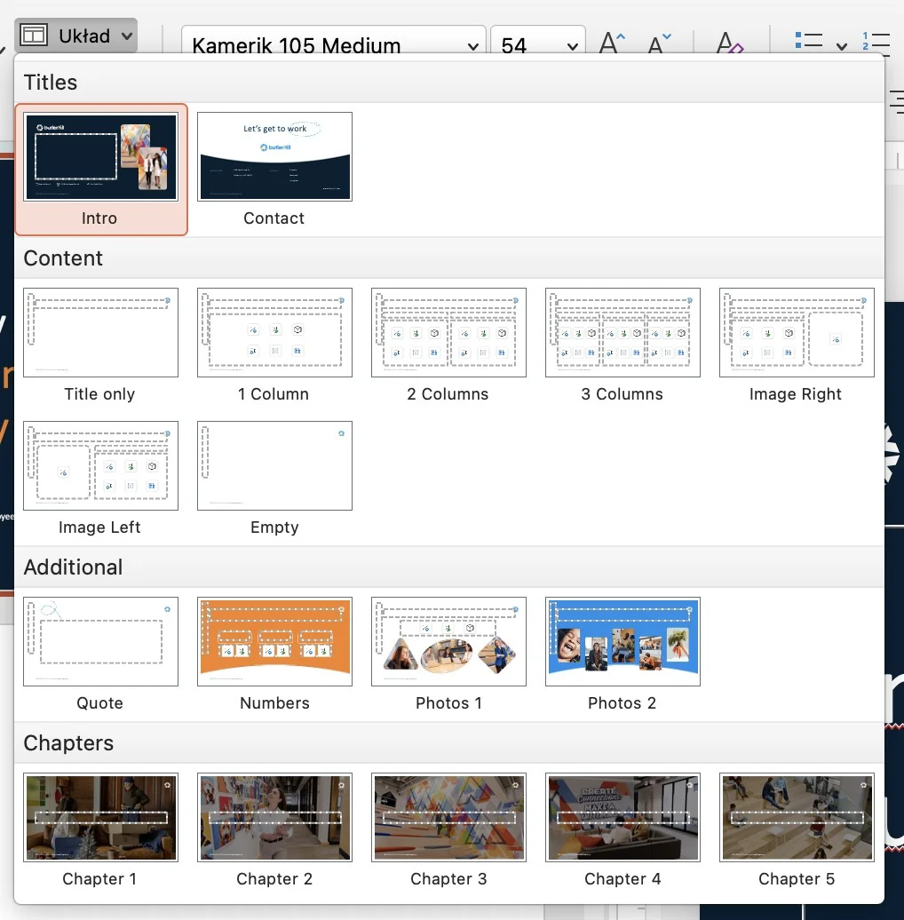This screenshot has height=920, width=904.
Task: Open the Układ layout dropdown button
Action: (x=76, y=36)
